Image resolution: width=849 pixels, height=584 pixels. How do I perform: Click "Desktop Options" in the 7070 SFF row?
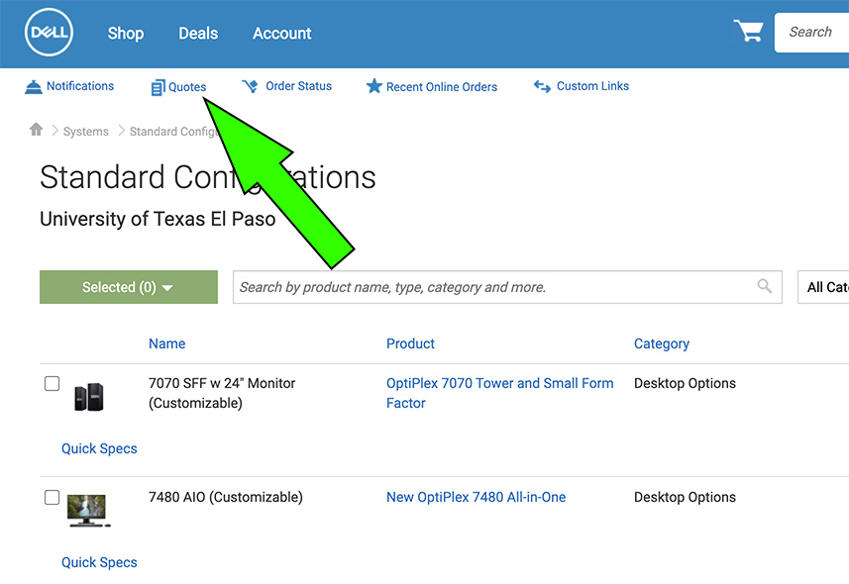(x=685, y=383)
